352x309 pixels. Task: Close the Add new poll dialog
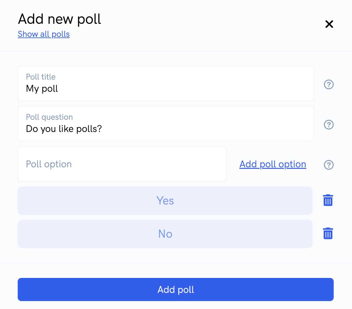click(x=329, y=24)
